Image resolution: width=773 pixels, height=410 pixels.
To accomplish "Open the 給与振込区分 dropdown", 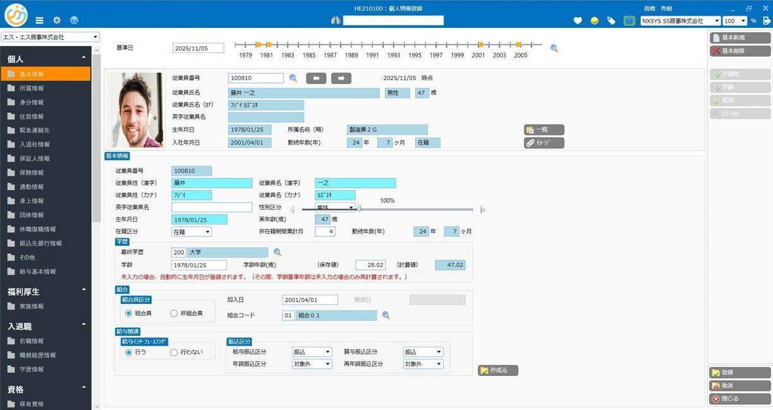I will [x=312, y=352].
